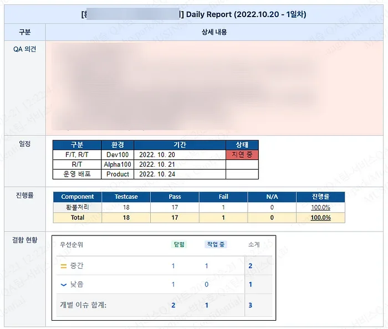Click the 진행률 row label on the left
The height and width of the screenshot is (329, 388).
pos(25,196)
